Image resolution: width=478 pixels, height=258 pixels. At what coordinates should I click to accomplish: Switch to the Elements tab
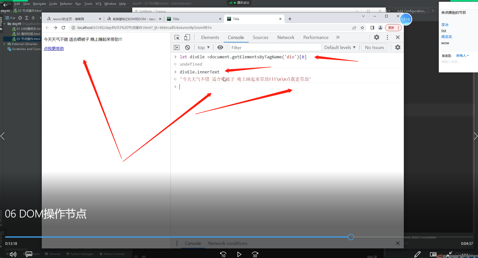(210, 37)
